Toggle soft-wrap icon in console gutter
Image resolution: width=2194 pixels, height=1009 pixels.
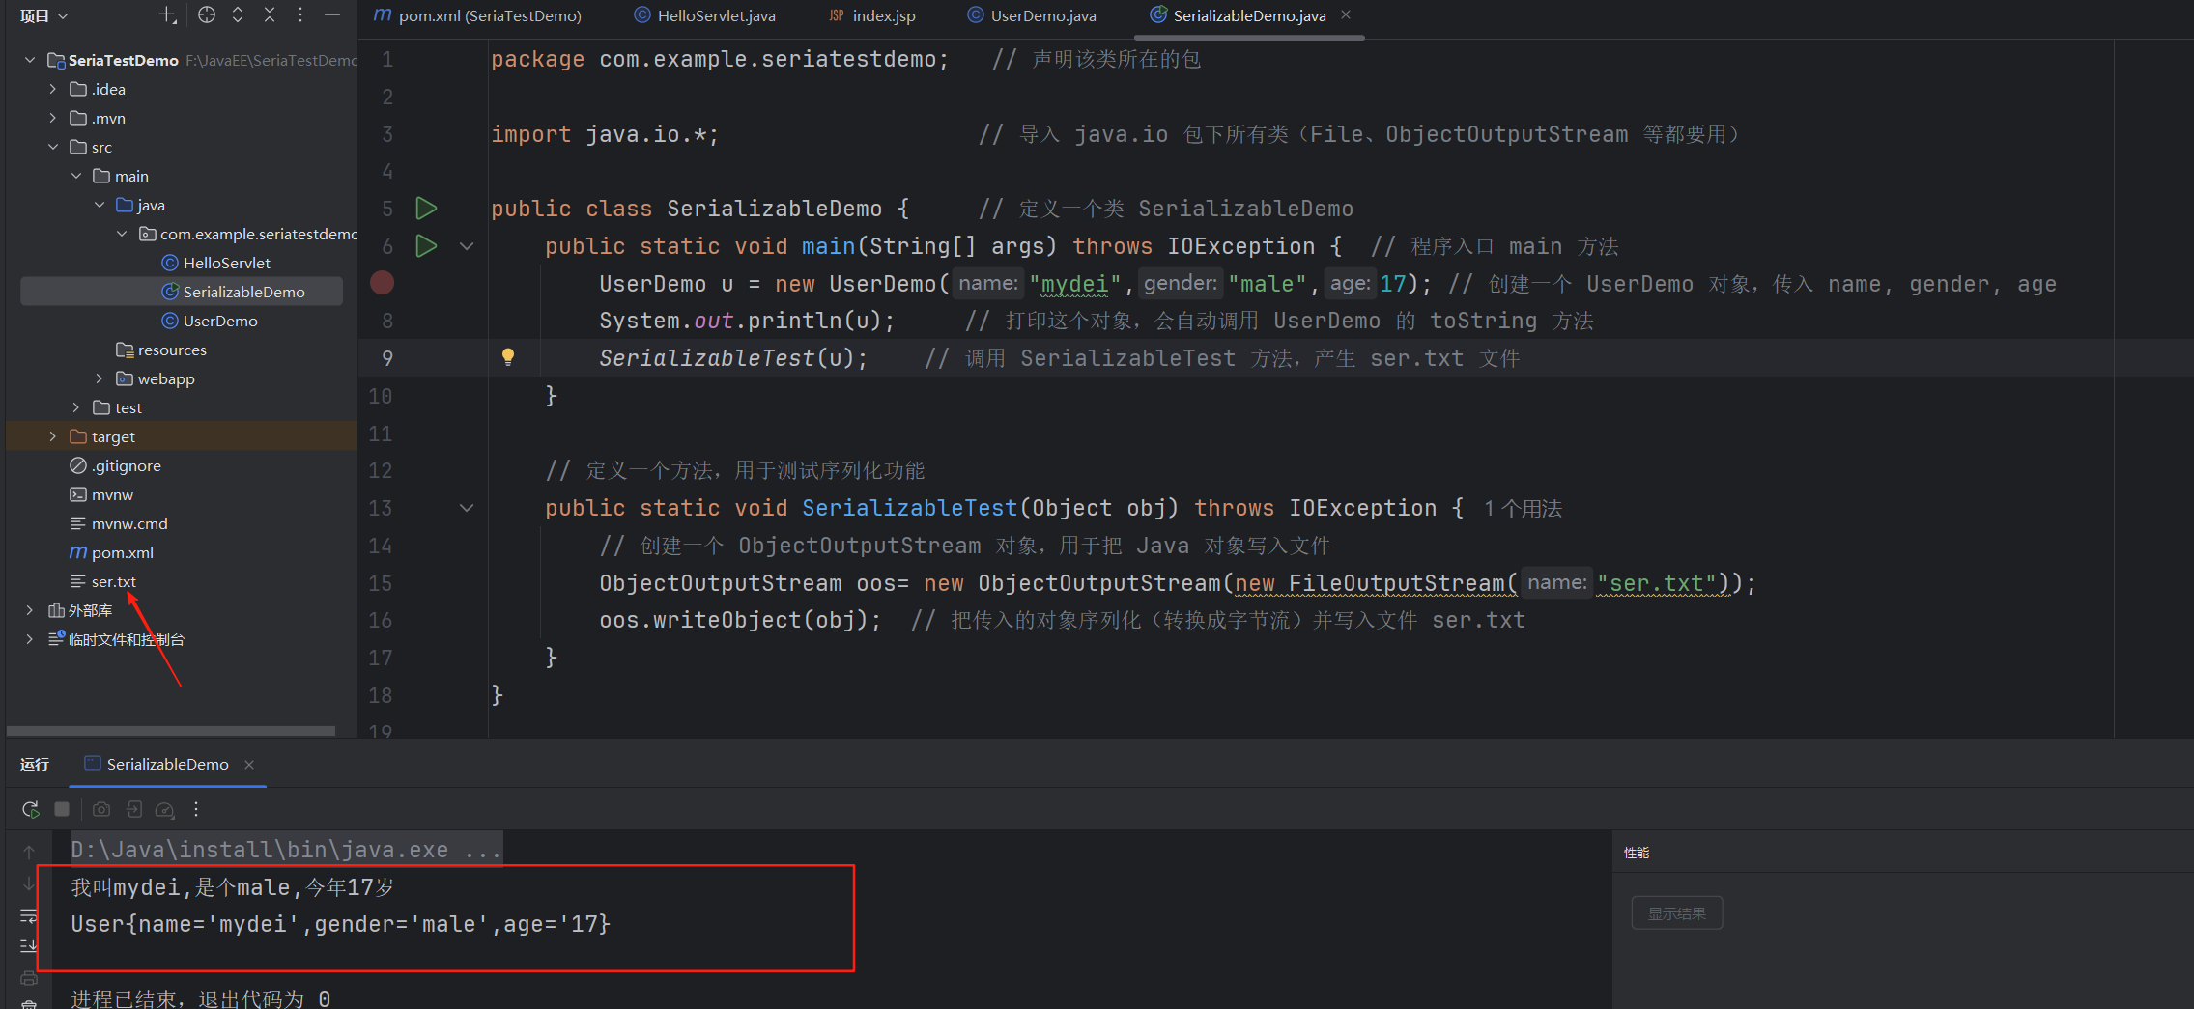(29, 914)
